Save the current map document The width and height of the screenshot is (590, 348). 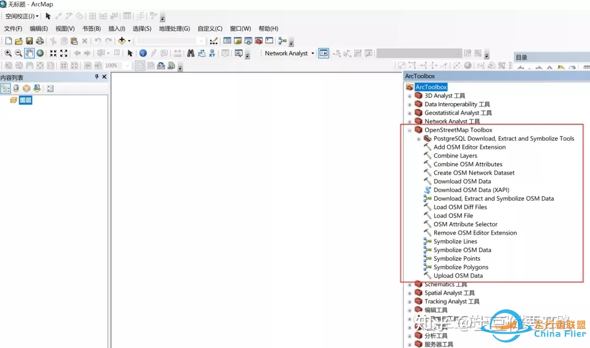pos(29,41)
